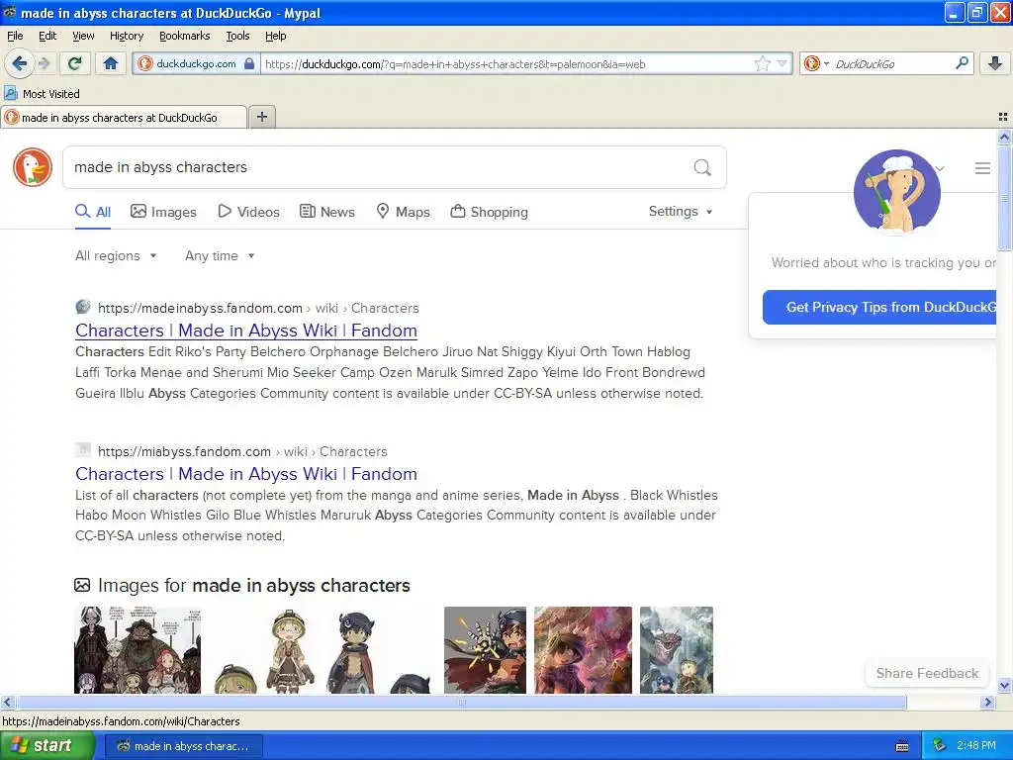
Task: Expand the Settings dropdown
Action: (681, 212)
